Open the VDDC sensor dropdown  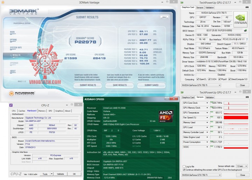tap(207, 147)
